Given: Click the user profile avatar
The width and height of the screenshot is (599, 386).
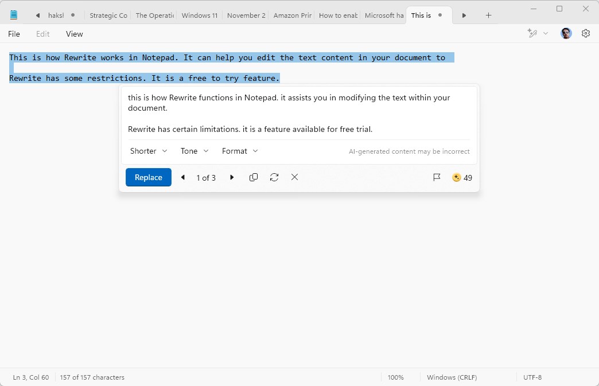Looking at the screenshot, I should (566, 33).
